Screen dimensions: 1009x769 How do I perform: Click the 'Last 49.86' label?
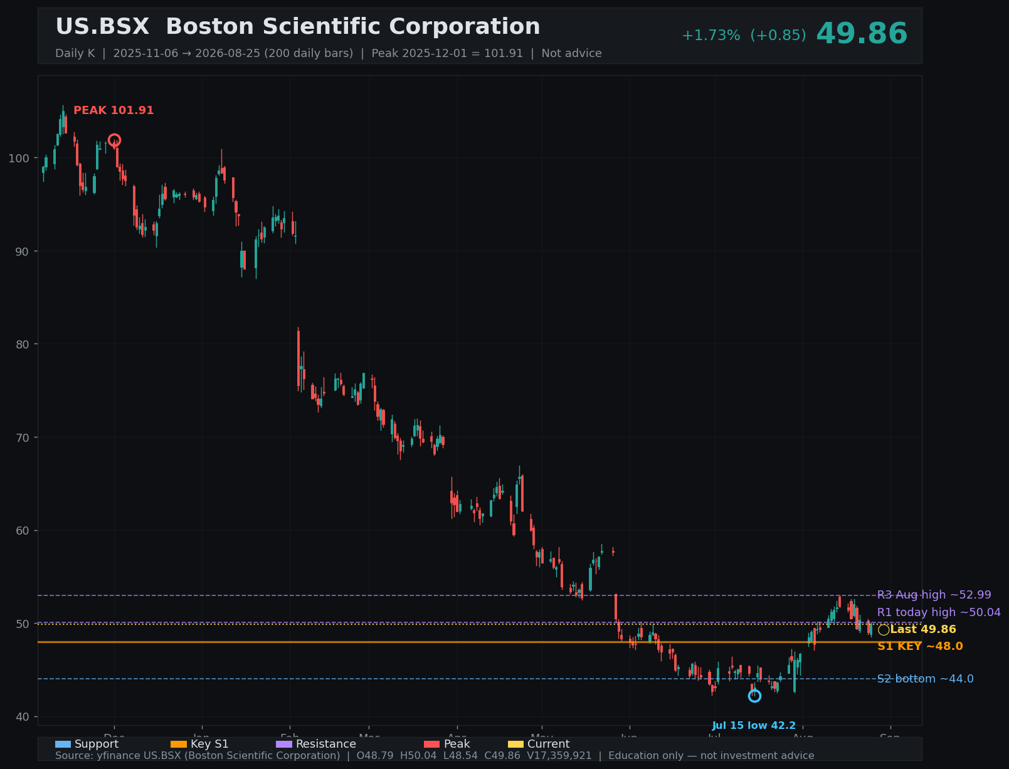point(923,629)
